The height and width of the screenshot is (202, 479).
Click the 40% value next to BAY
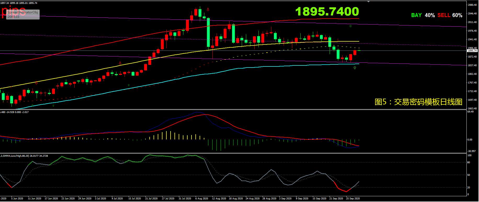[430, 15]
